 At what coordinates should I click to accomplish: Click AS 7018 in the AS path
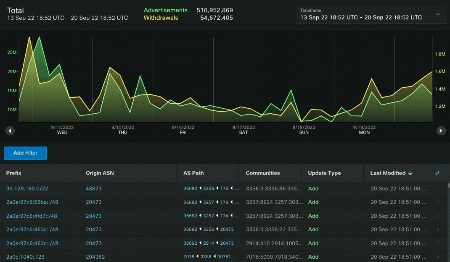[189, 257]
